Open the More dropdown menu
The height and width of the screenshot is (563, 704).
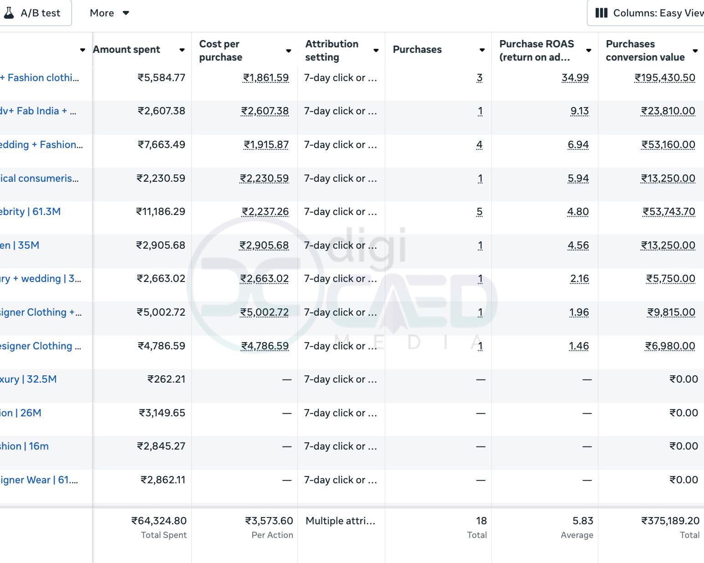pos(109,13)
